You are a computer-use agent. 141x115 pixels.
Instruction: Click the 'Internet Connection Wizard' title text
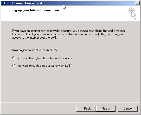21,3
